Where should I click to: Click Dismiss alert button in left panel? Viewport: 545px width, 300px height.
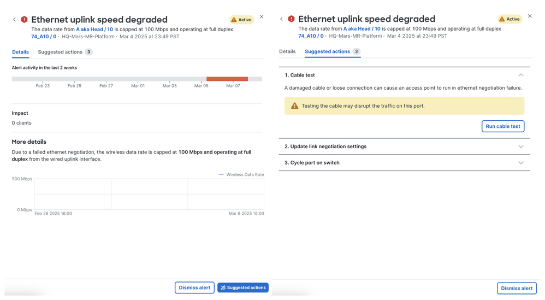(194, 287)
